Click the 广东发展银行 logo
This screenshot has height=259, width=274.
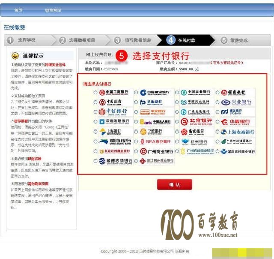[197, 112]
